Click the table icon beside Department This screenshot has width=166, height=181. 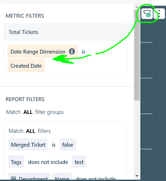(x=13, y=178)
